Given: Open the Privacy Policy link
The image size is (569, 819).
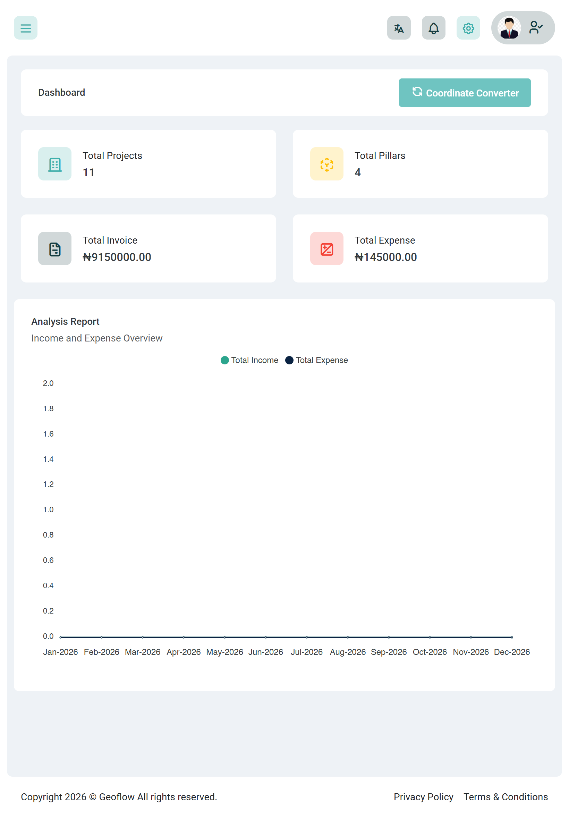Looking at the screenshot, I should [423, 796].
